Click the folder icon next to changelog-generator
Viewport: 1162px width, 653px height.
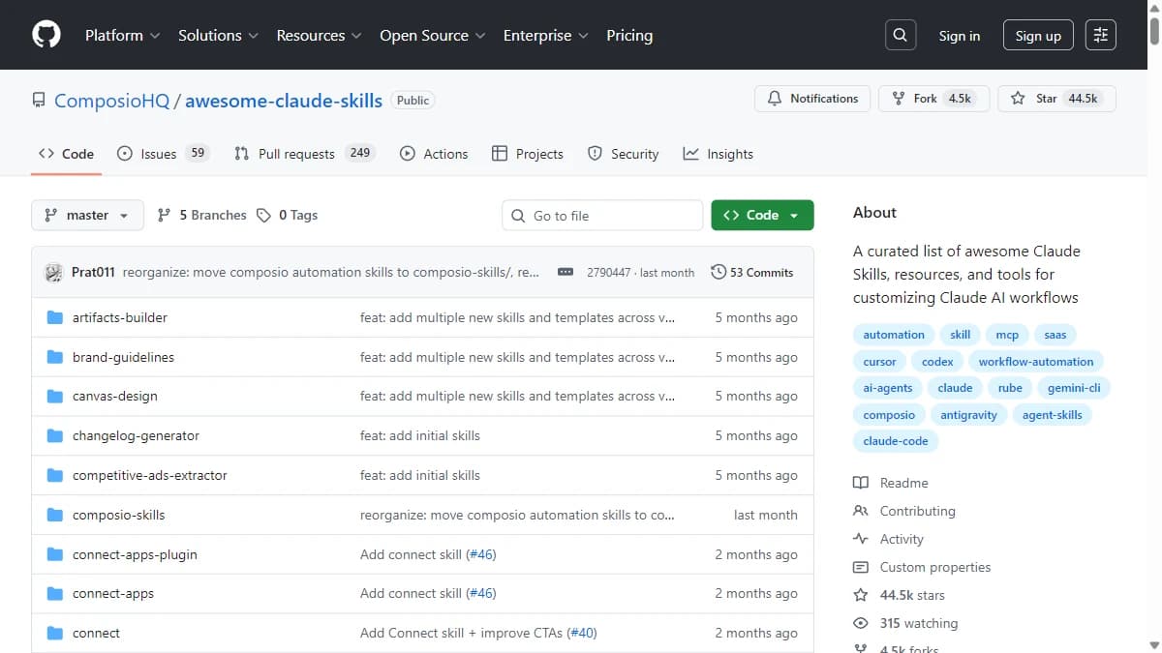(x=55, y=435)
